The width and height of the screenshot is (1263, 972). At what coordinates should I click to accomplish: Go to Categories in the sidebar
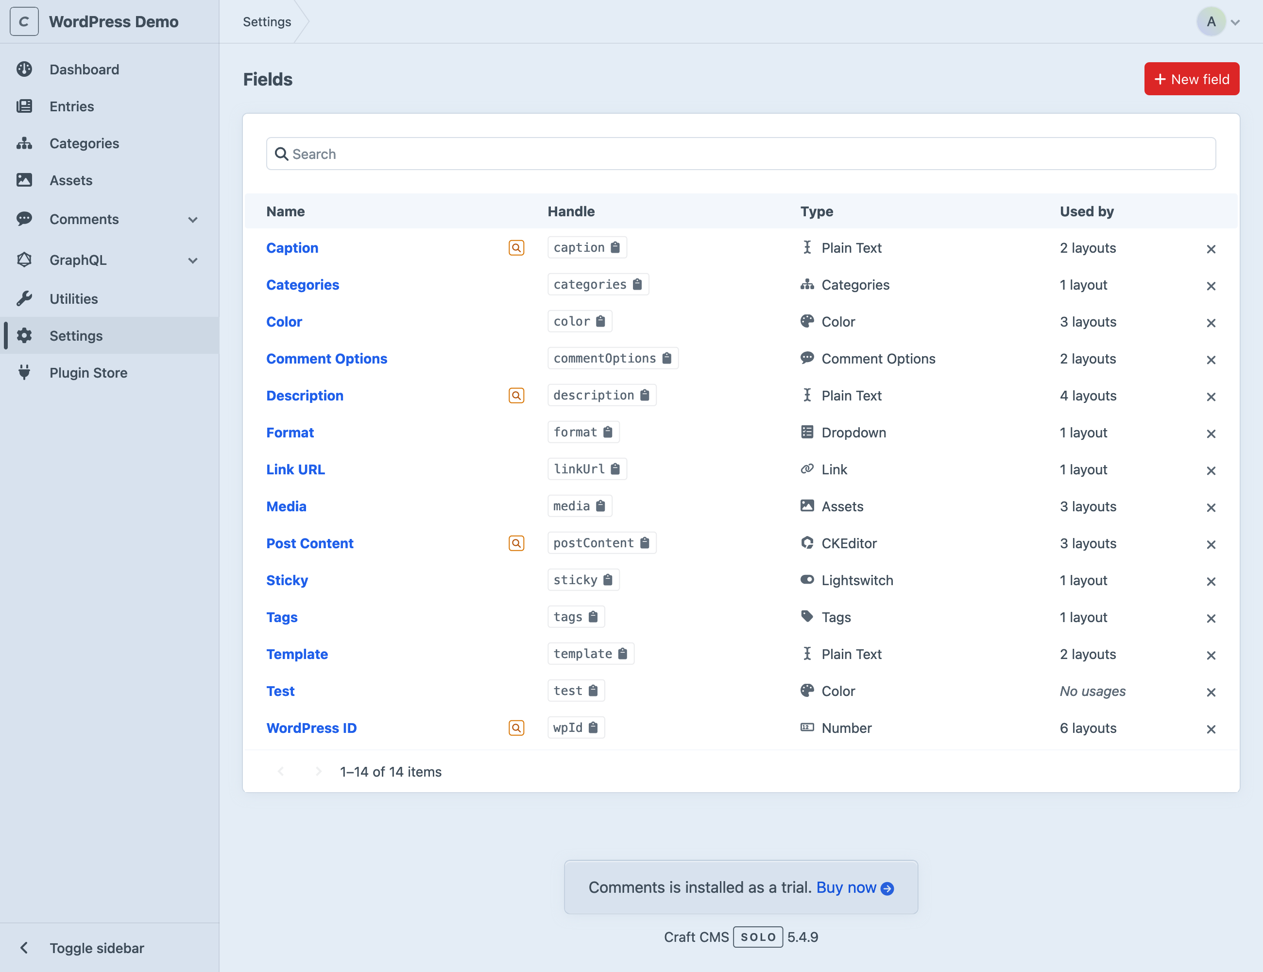tap(110, 143)
